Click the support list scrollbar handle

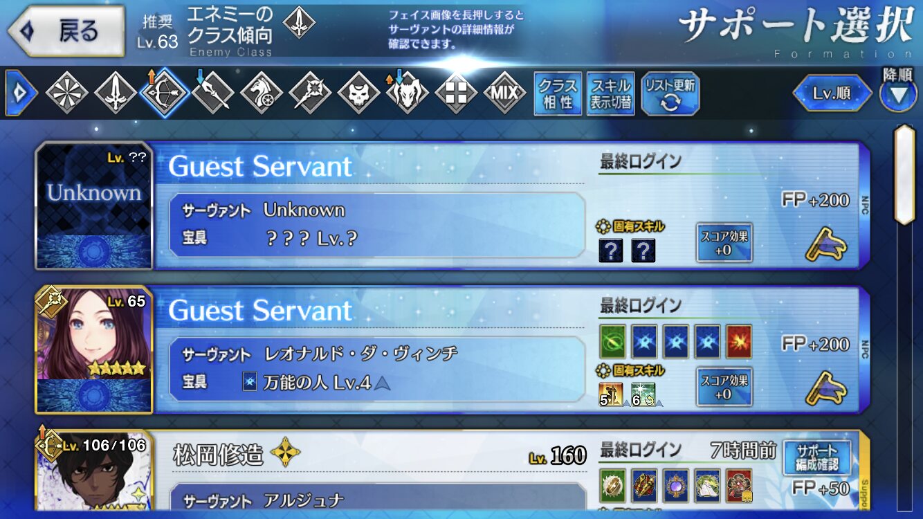pyautogui.click(x=905, y=174)
